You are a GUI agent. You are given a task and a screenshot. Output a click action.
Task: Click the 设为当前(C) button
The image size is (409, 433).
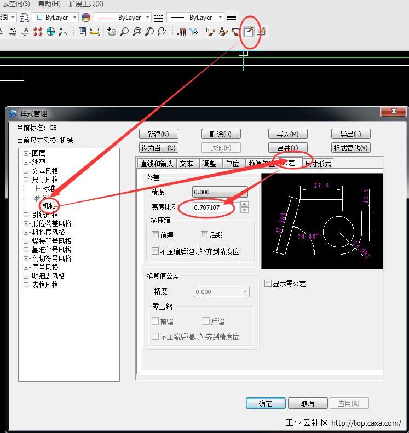[159, 148]
